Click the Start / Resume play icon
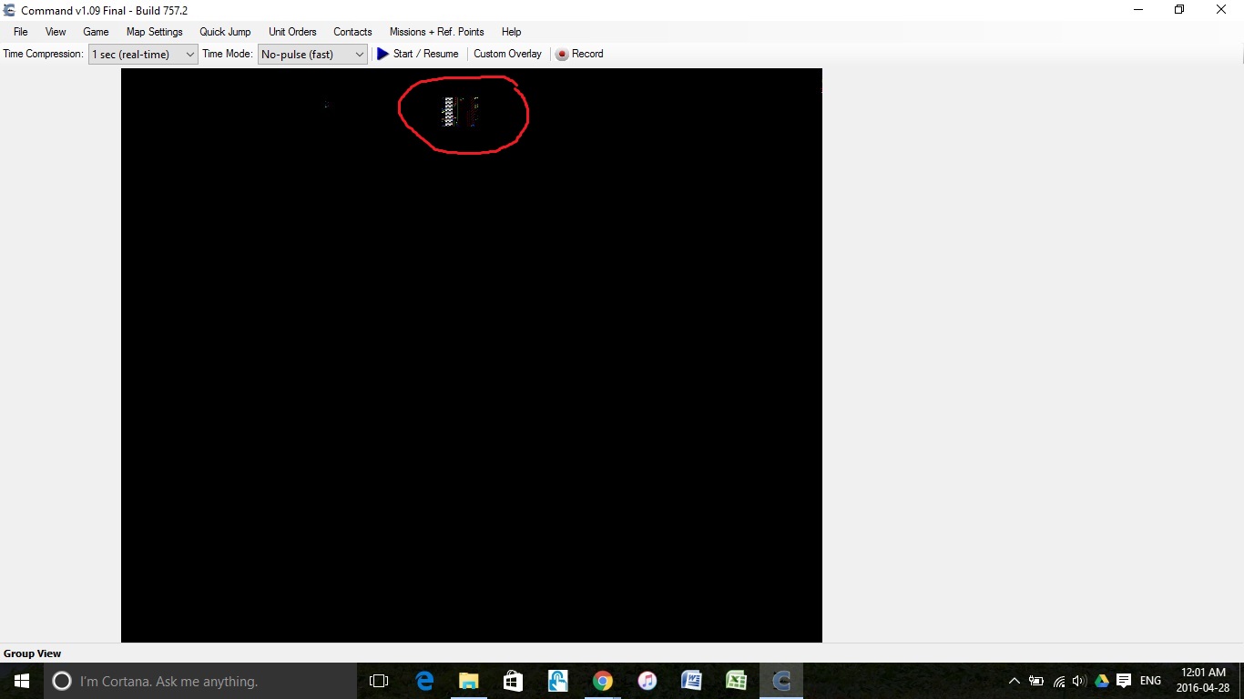 tap(382, 54)
